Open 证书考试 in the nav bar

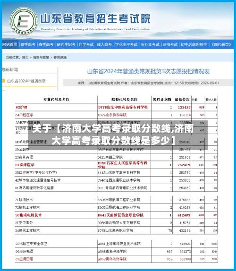click(170, 44)
